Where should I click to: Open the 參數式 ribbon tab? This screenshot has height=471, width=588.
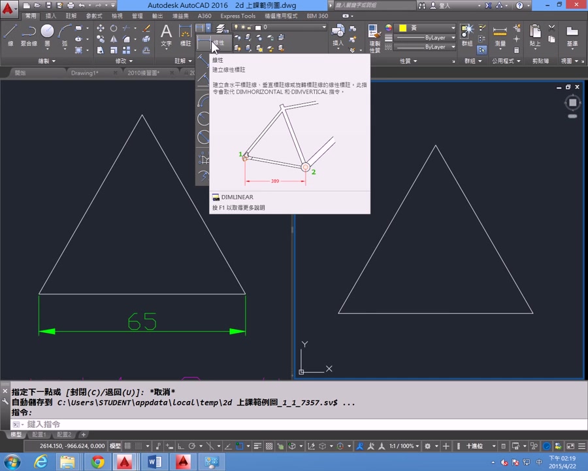click(94, 16)
